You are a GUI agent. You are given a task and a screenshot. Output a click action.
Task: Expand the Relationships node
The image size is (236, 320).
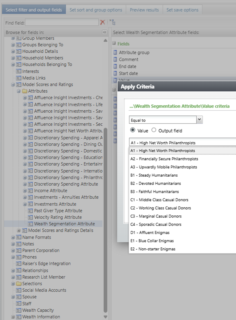[x=13, y=271]
